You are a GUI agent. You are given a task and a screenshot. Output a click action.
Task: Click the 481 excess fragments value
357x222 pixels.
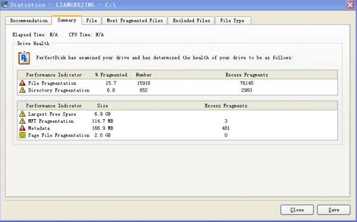point(226,128)
